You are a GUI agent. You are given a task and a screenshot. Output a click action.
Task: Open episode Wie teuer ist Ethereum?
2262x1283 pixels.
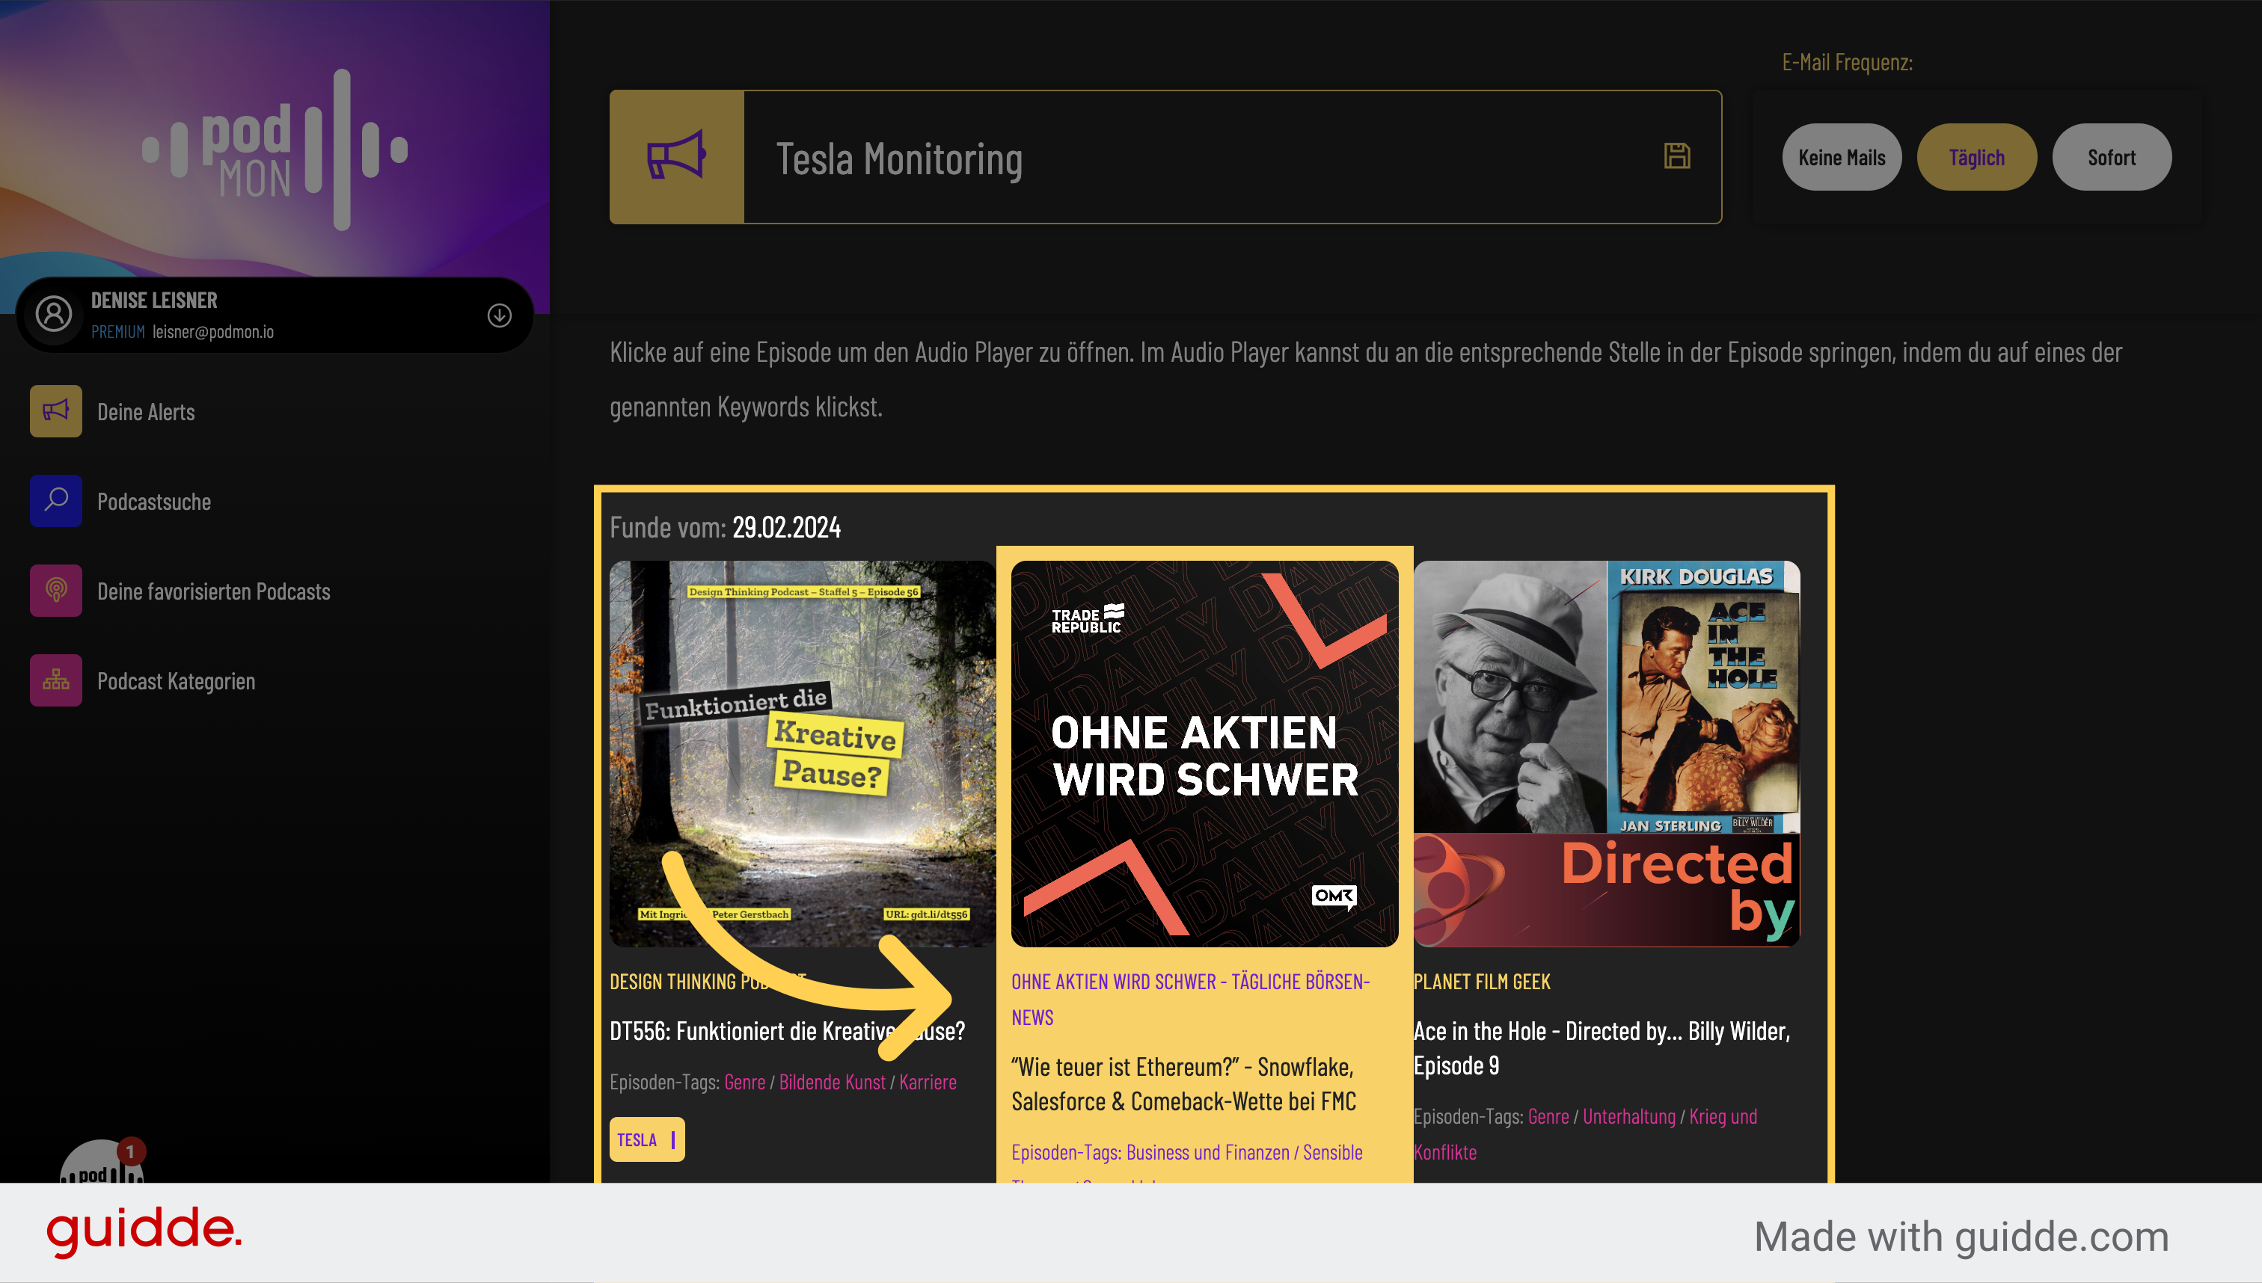(1184, 1084)
